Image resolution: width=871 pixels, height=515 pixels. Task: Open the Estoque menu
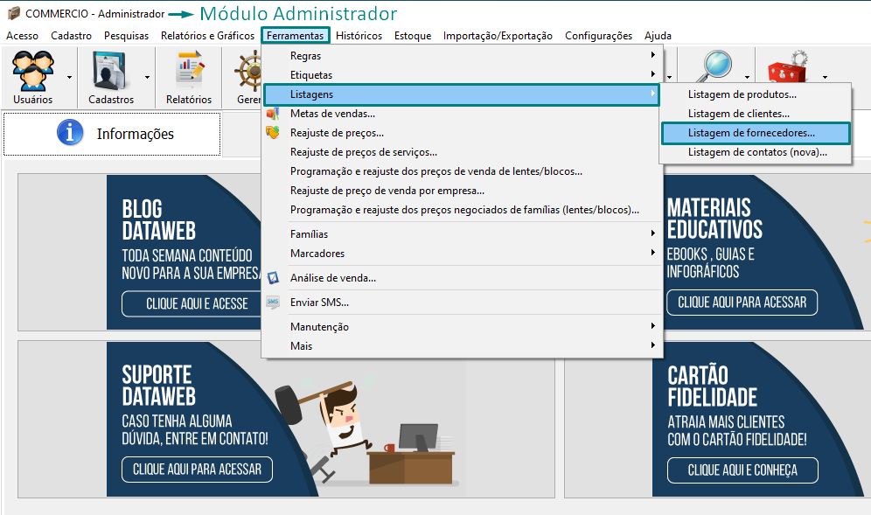point(412,36)
